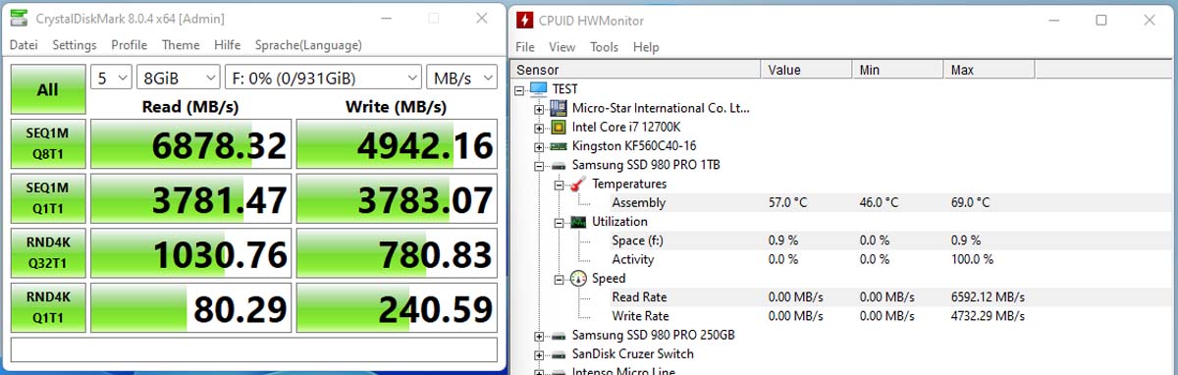1178x375 pixels.
Task: Open the MB/s unit dropdown
Action: tap(461, 78)
